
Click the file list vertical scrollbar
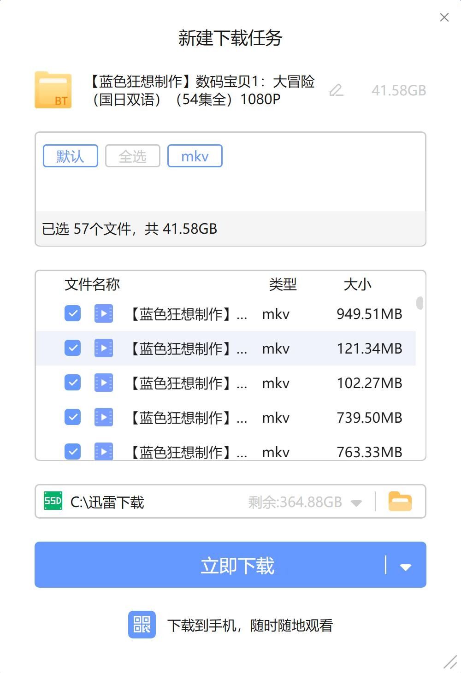pyautogui.click(x=420, y=303)
